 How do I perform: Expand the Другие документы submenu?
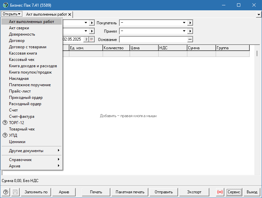[x=32, y=151]
